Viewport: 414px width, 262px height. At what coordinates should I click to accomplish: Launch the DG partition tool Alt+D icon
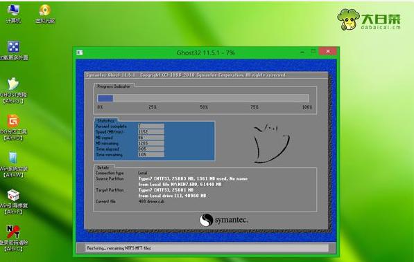click(13, 127)
